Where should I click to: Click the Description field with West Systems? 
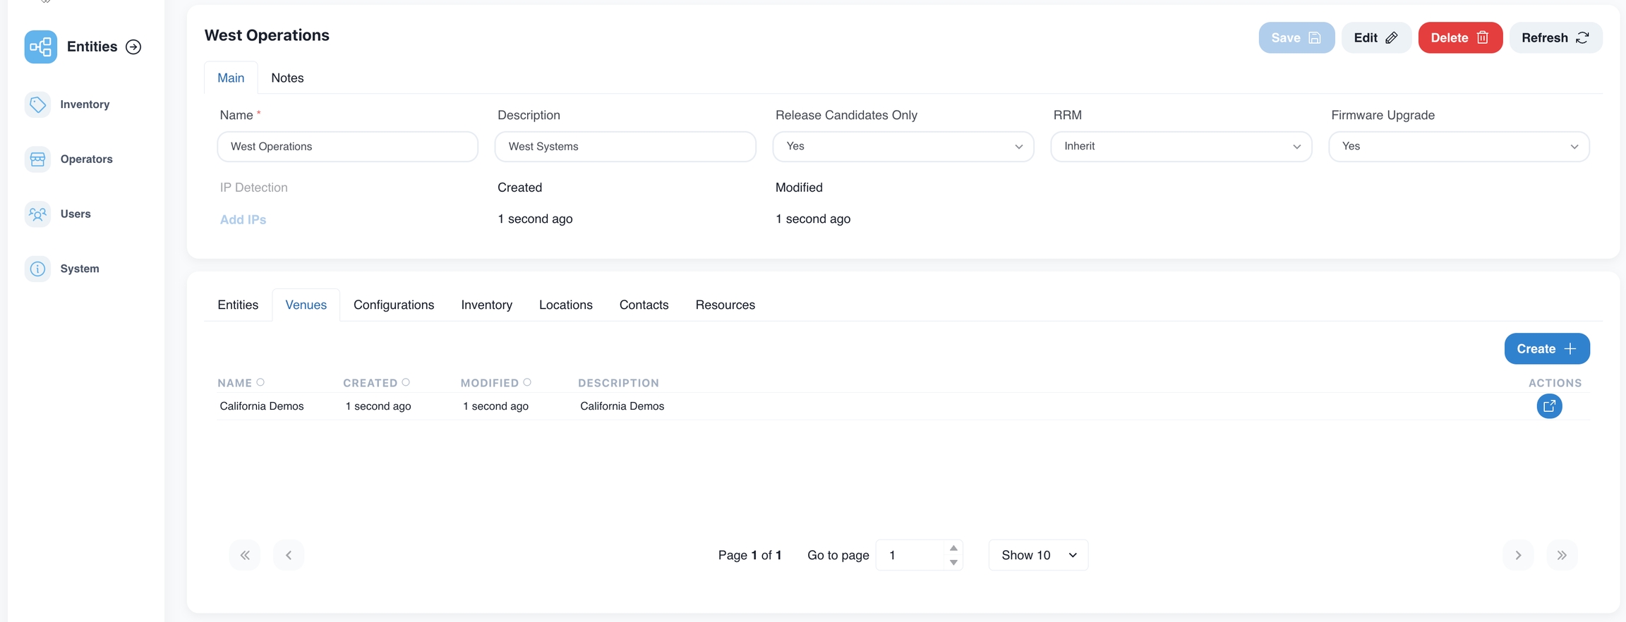point(625,147)
